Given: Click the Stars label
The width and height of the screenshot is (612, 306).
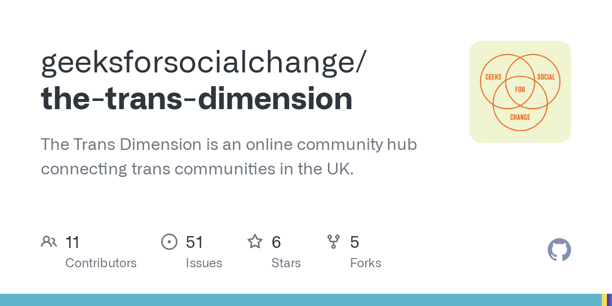Looking at the screenshot, I should pyautogui.click(x=286, y=263).
